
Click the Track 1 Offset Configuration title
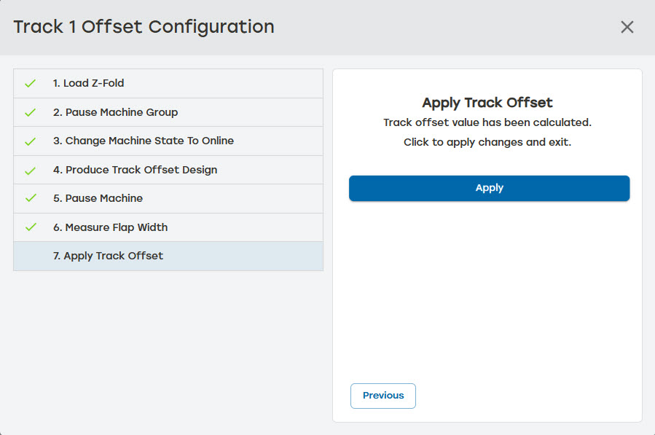pyautogui.click(x=143, y=26)
